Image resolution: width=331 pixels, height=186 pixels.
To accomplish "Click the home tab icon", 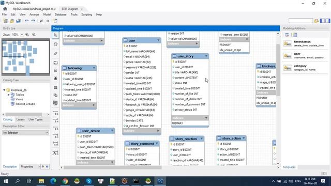I will (5, 9).
